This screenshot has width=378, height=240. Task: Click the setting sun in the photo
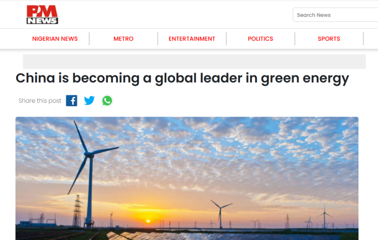point(148,220)
